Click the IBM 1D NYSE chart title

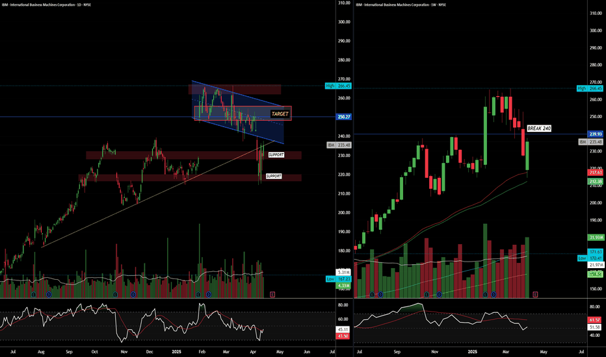coord(46,5)
